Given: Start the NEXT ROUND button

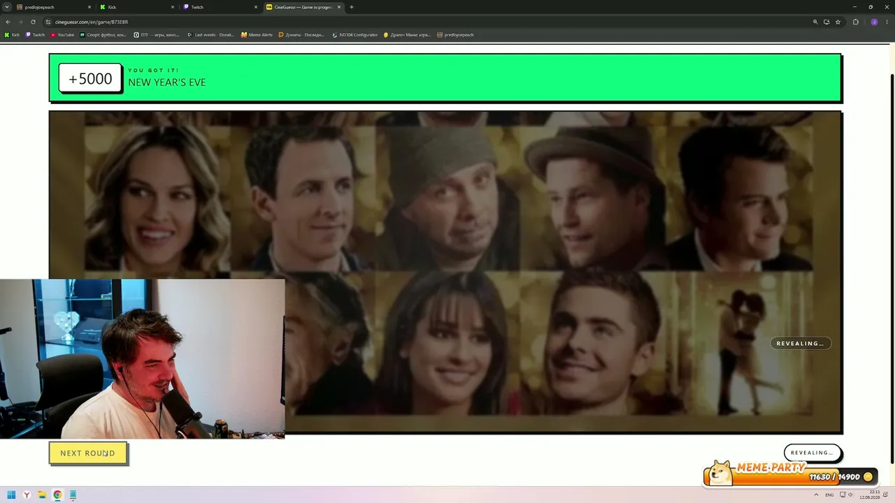Looking at the screenshot, I should tap(88, 453).
